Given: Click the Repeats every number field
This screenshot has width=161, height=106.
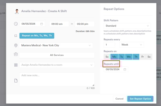Looking at the screenshot, I should 109,45.
